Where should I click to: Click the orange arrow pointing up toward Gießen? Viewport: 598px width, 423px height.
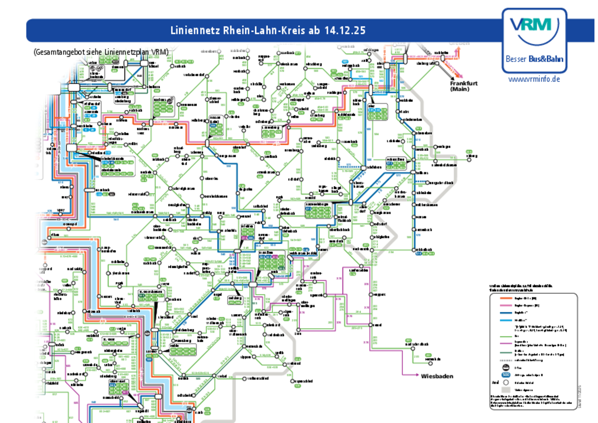(459, 50)
